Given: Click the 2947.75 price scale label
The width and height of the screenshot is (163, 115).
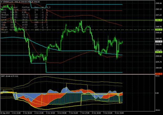Looking at the screenshot, I should pos(159,27).
